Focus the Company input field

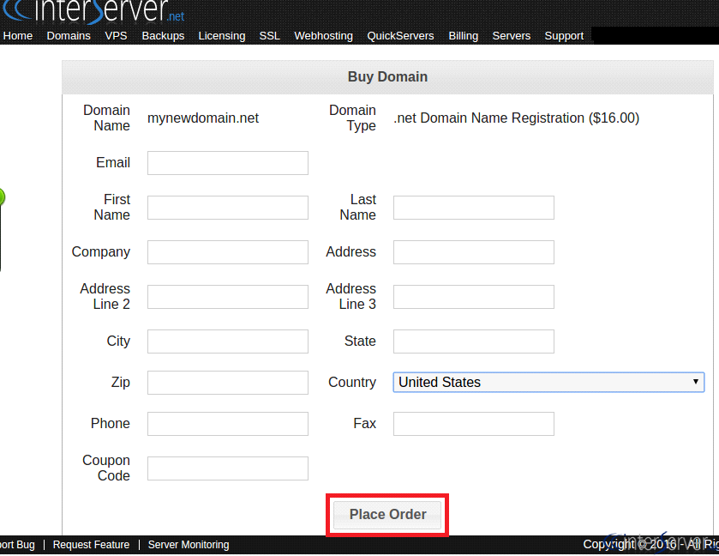tap(228, 252)
